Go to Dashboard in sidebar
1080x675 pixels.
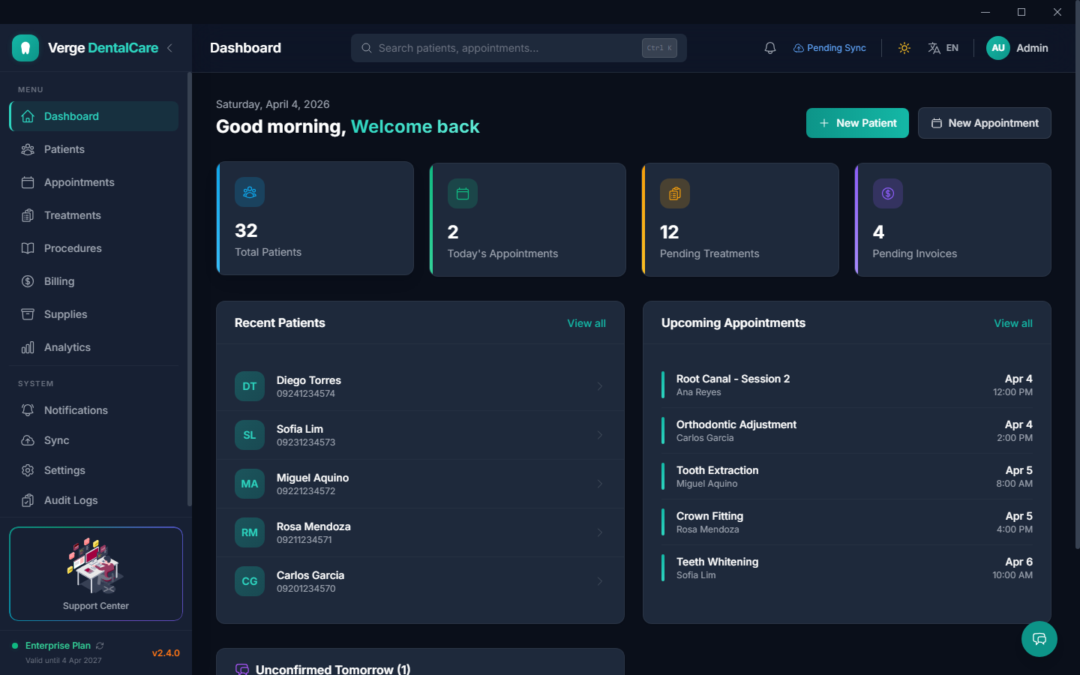(94, 116)
